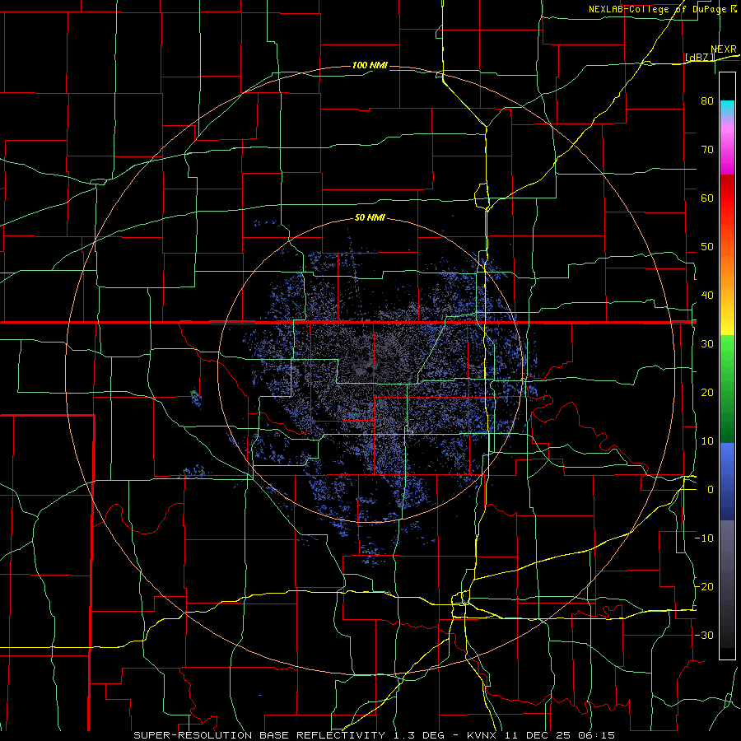Click the Super-Resolution Base Reflectivity caption
The image size is (741, 741).
[x=375, y=735]
